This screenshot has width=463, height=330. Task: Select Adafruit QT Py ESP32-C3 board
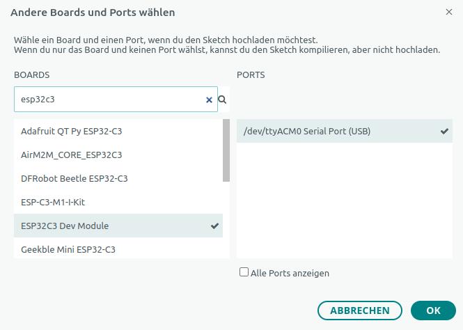click(76, 131)
